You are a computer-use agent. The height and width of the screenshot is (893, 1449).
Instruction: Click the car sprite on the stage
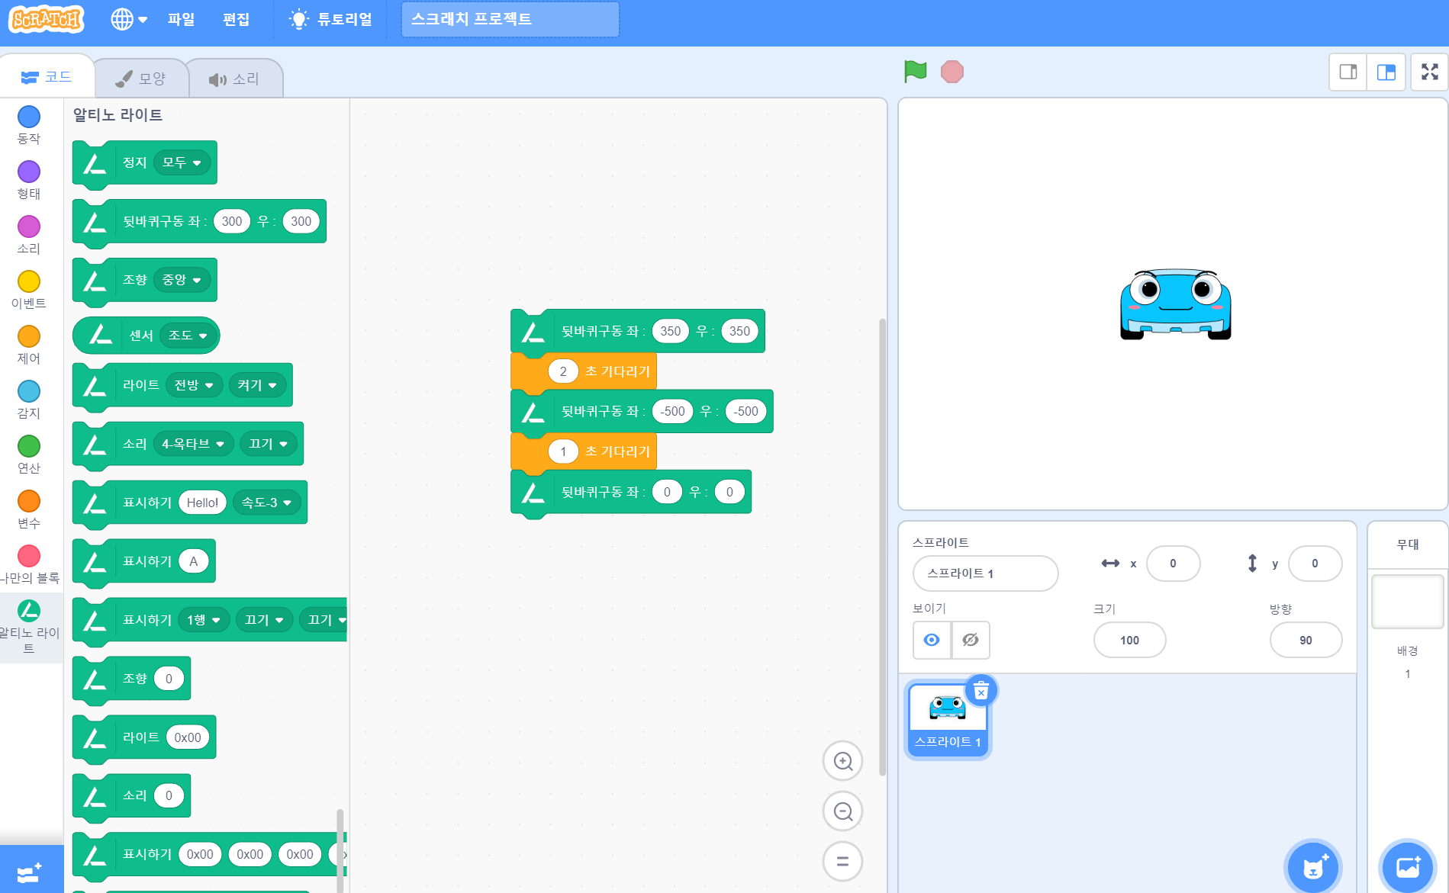point(1175,304)
